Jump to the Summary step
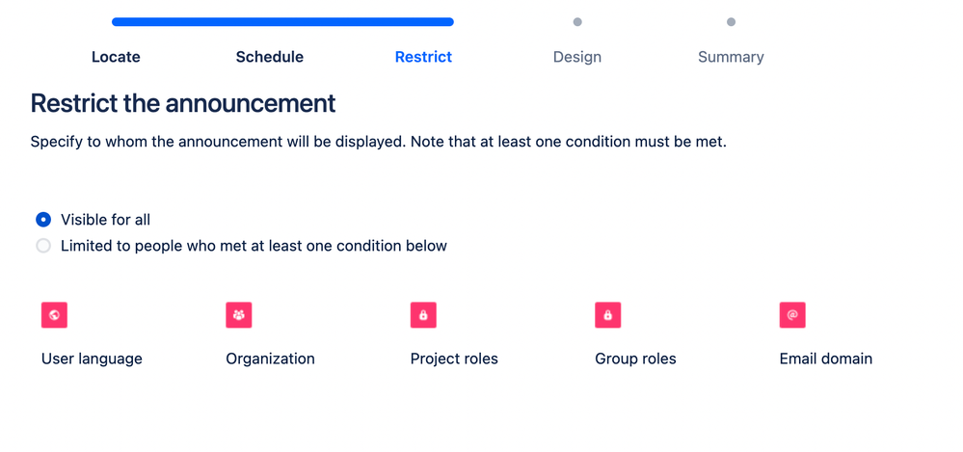 tap(731, 57)
